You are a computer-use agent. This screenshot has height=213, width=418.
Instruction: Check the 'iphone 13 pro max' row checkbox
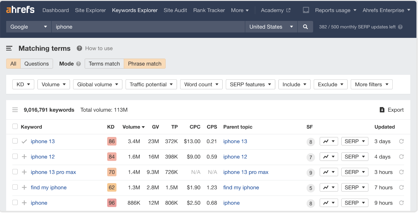(15, 172)
